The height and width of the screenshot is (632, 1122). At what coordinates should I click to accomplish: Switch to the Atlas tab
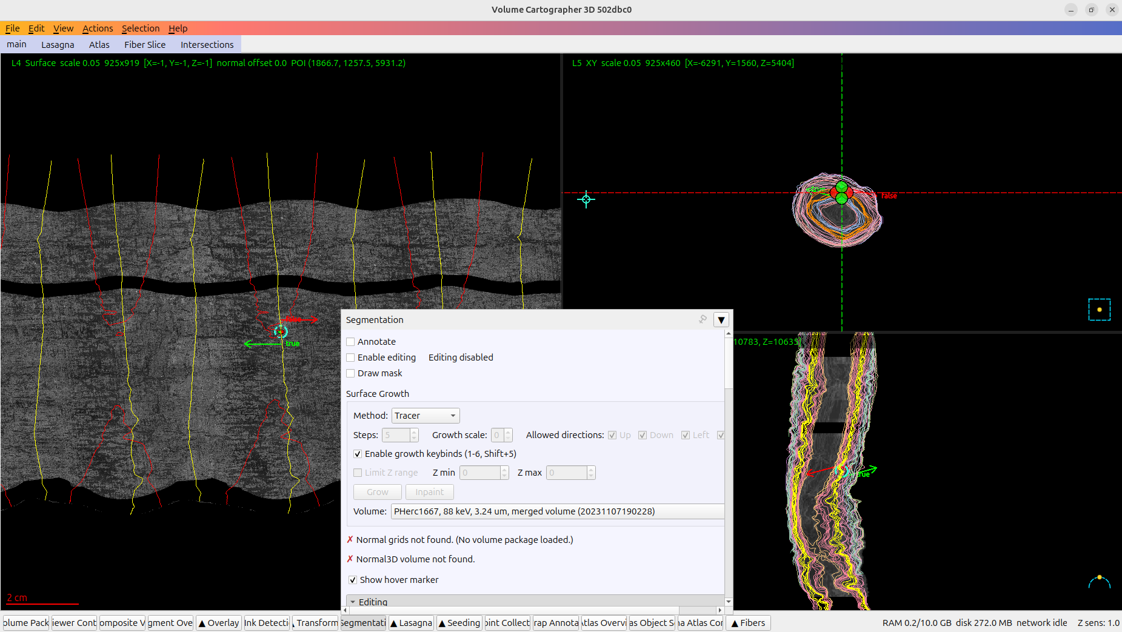(99, 45)
